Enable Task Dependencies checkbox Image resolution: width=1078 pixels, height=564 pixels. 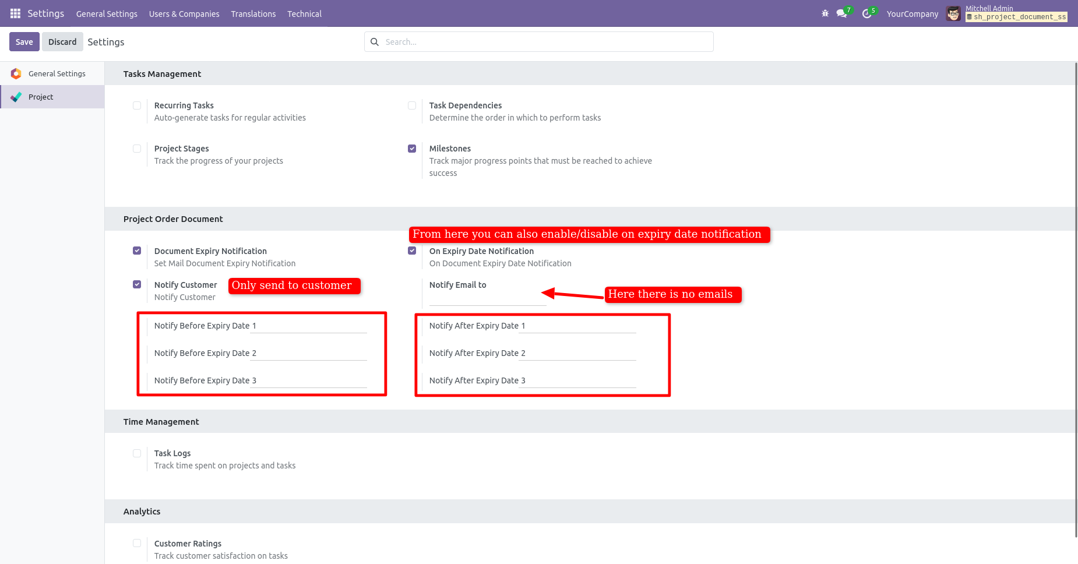(412, 105)
